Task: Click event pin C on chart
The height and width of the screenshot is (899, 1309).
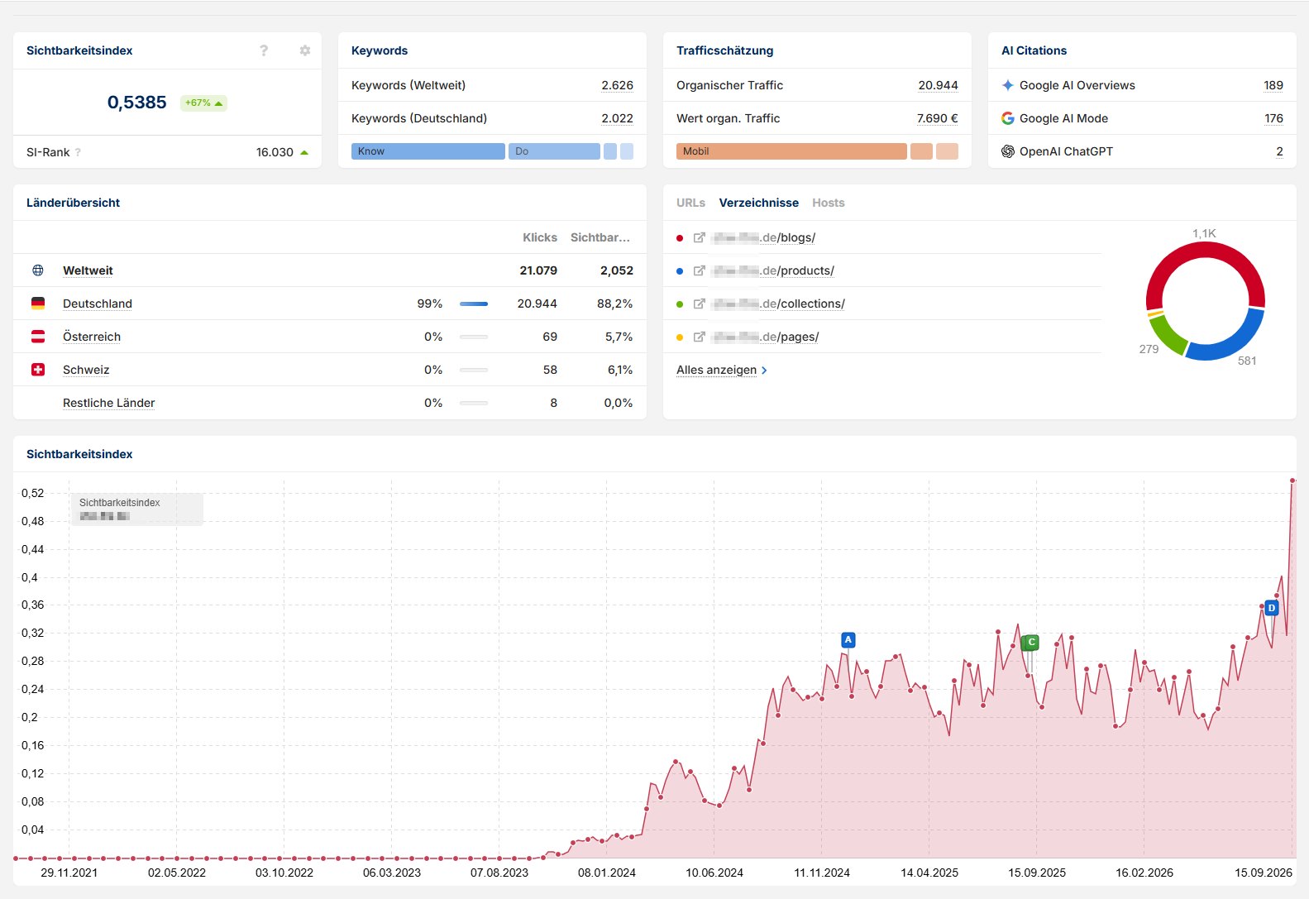Action: click(x=1030, y=643)
